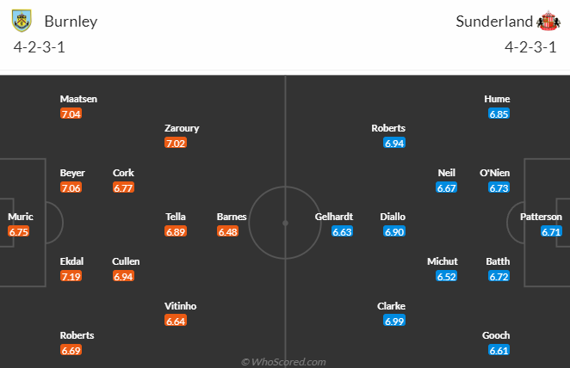Select O'Nien's player name
570x368 pixels.
pyautogui.click(x=495, y=173)
